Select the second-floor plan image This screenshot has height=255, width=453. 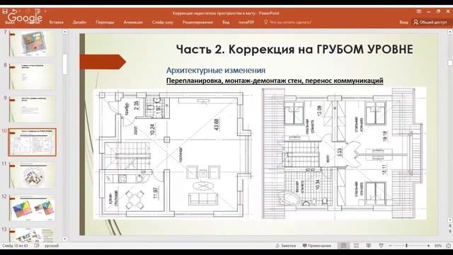(x=344, y=154)
